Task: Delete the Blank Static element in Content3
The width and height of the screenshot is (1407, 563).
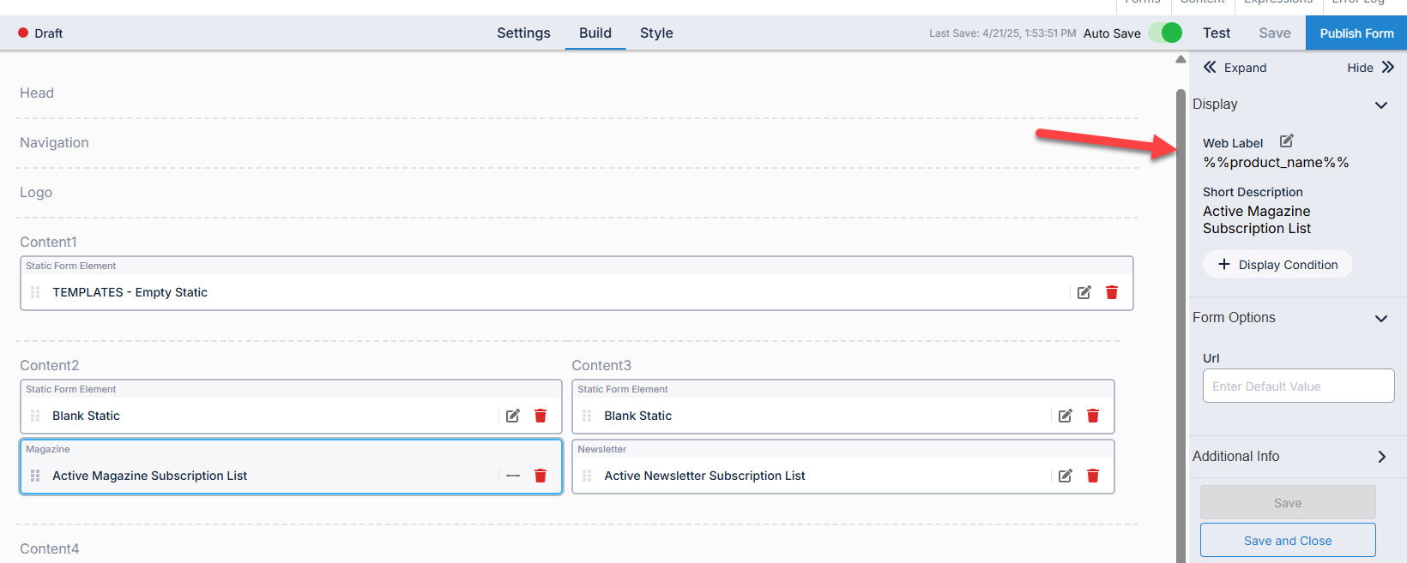Action: 1093,416
